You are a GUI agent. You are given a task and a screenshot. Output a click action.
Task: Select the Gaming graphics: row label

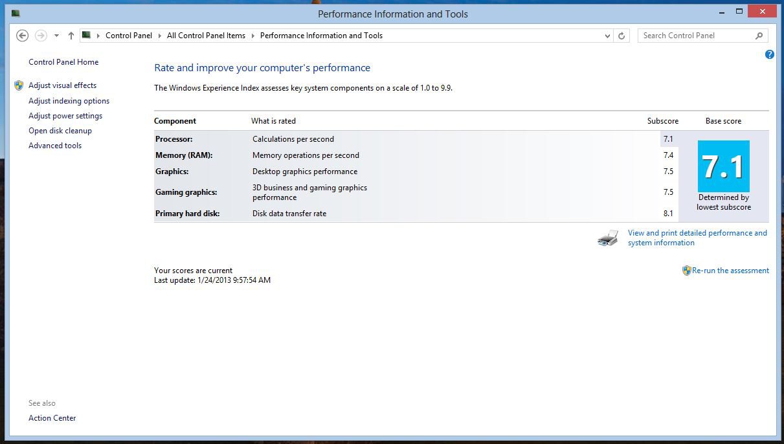click(186, 192)
